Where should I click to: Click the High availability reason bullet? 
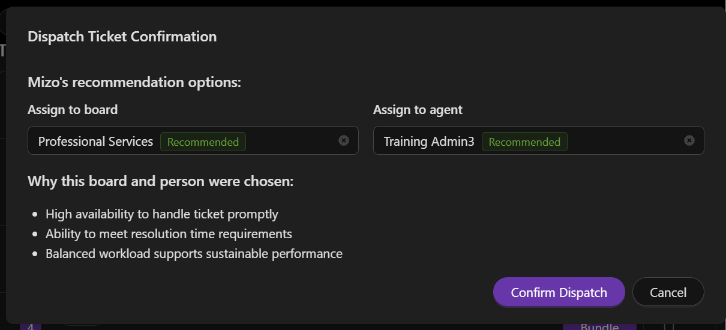[x=161, y=214]
